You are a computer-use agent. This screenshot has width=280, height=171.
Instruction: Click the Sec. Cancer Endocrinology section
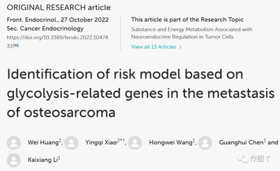(45, 28)
